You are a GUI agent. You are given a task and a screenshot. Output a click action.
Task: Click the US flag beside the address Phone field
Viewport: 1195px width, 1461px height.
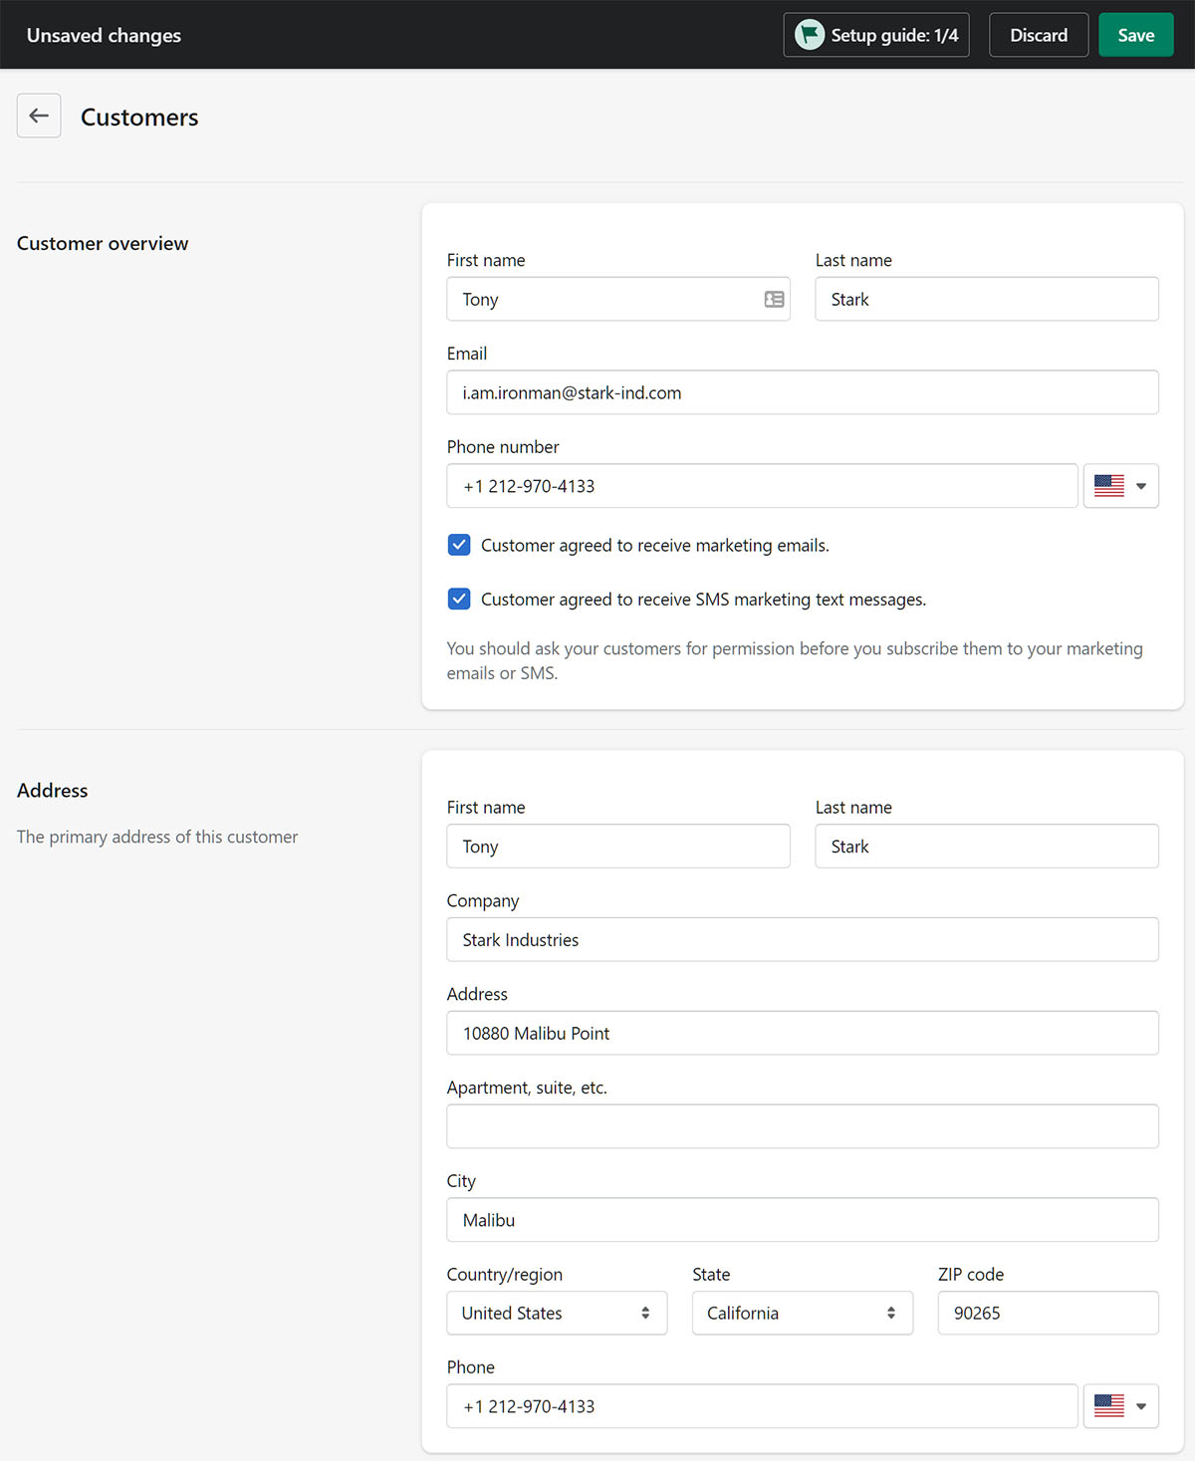[1108, 1406]
